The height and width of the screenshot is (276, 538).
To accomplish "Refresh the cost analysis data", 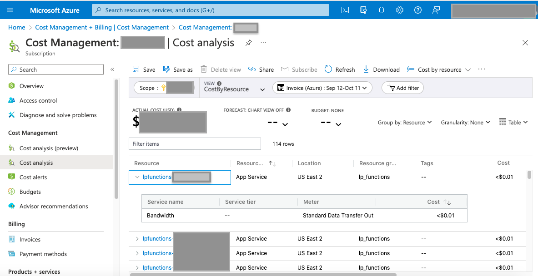I will click(340, 69).
